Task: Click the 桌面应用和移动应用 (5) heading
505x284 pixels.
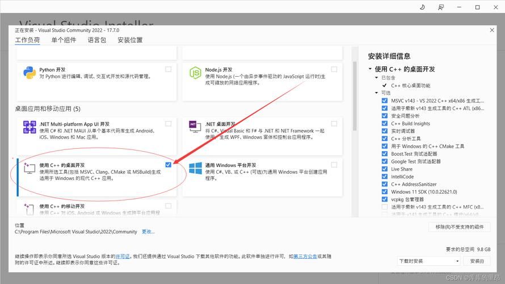Action: pos(48,108)
